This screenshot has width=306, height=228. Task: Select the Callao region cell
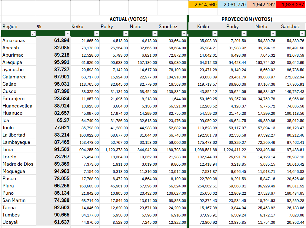click(18, 84)
